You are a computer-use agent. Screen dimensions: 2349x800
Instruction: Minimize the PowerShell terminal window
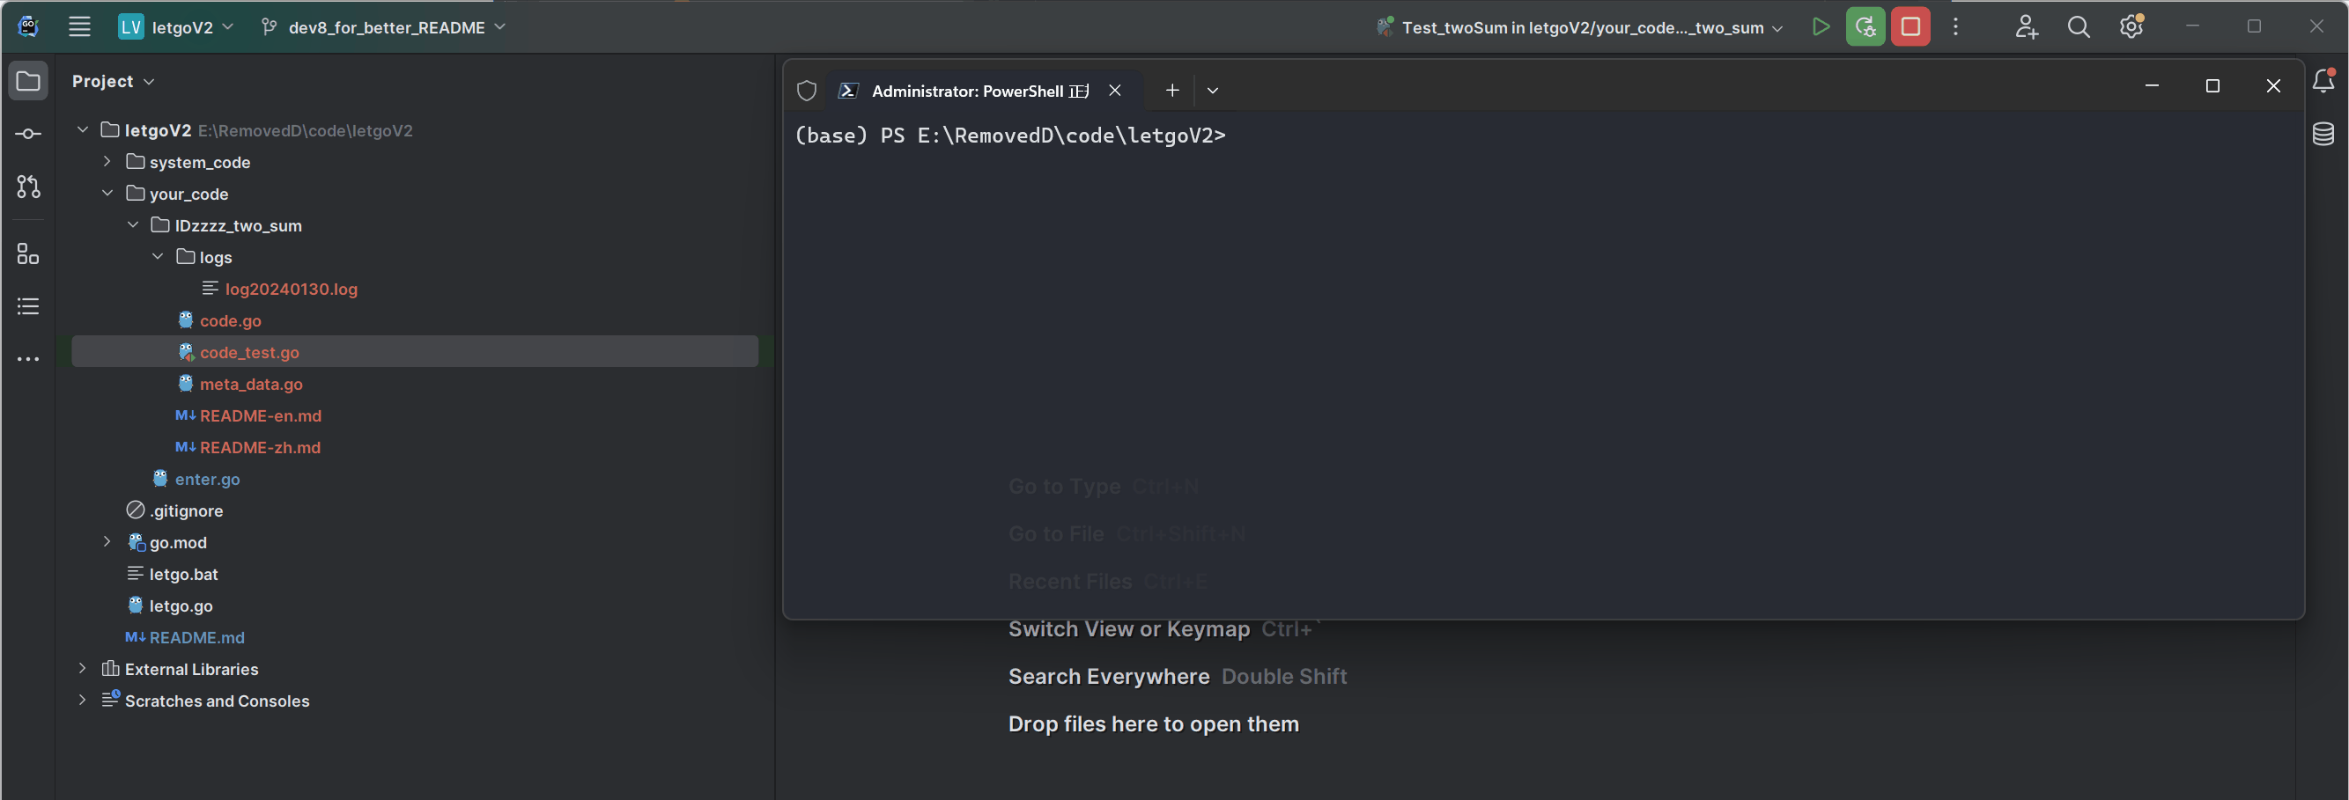click(2151, 85)
